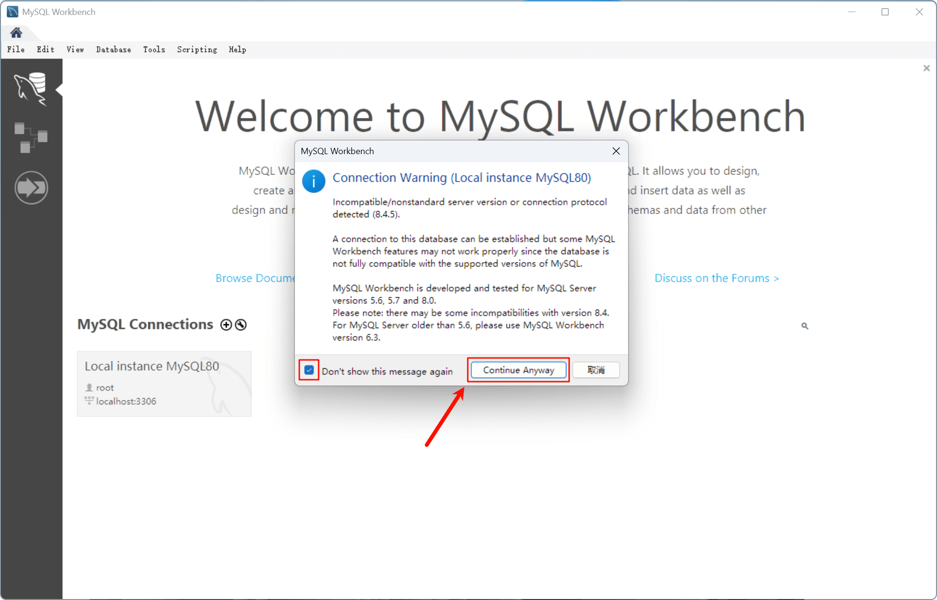The width and height of the screenshot is (937, 600).
Task: Open the MySQL connections sidebar view
Action: (x=31, y=89)
